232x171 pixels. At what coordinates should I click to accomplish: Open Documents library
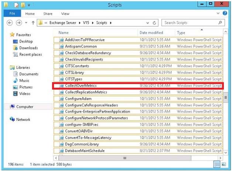tap(29, 74)
